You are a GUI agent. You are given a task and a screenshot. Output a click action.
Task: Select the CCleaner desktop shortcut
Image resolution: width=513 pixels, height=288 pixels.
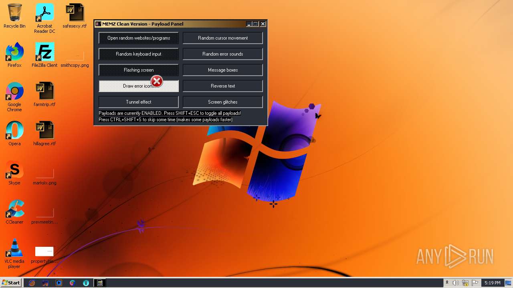pyautogui.click(x=14, y=212)
